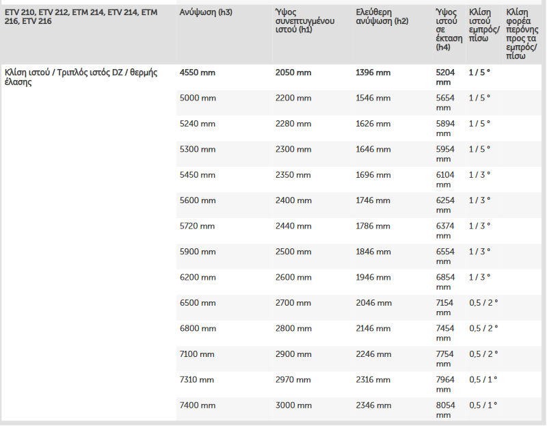Select the 'Ύψος συνεπτυγμένου ιστού (h1)' header
The height and width of the screenshot is (426, 547).
point(304,21)
